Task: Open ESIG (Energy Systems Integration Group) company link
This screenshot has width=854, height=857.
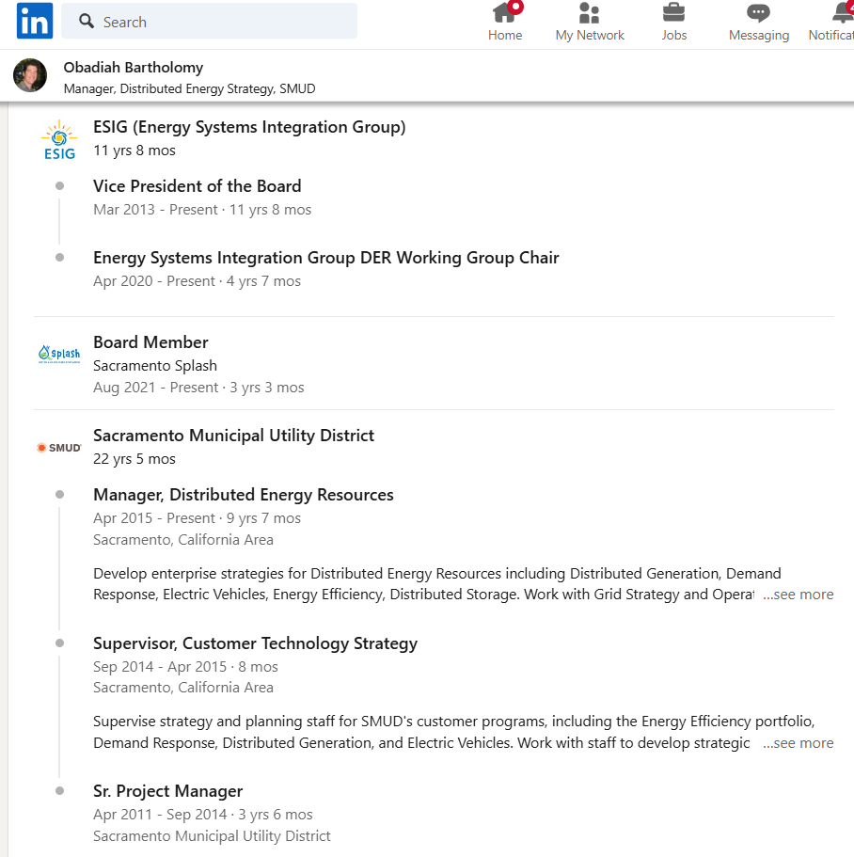Action: 249,127
